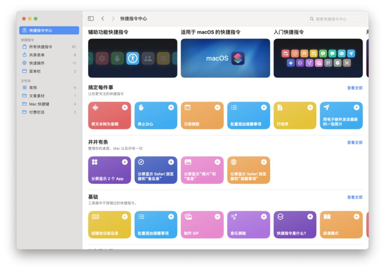Viewport: 385px width, 271px height.
Task: Add the 阅读模式 shortcut with plus
Action: [356, 217]
